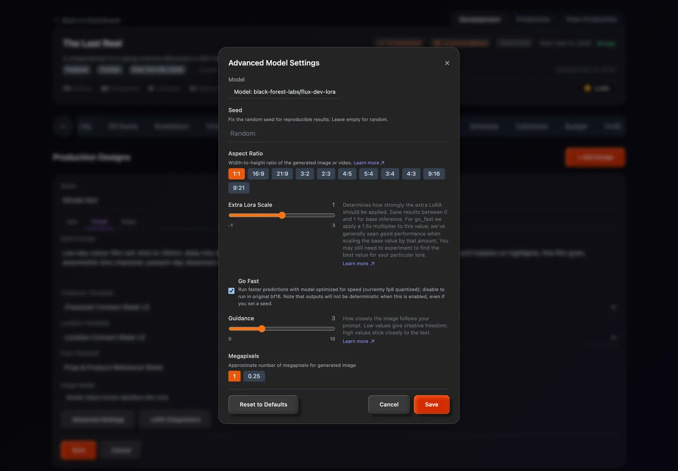678x471 pixels.
Task: Click the Guidance slider handle
Action: point(262,328)
